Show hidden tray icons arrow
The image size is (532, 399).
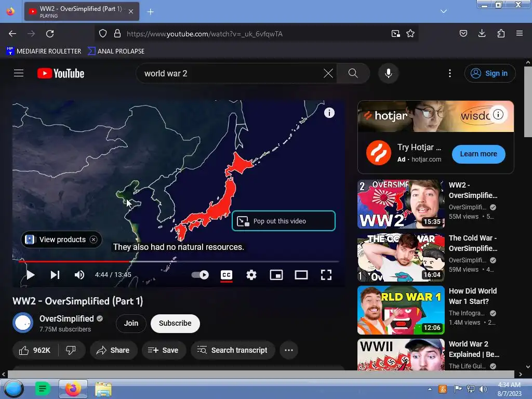click(x=430, y=389)
